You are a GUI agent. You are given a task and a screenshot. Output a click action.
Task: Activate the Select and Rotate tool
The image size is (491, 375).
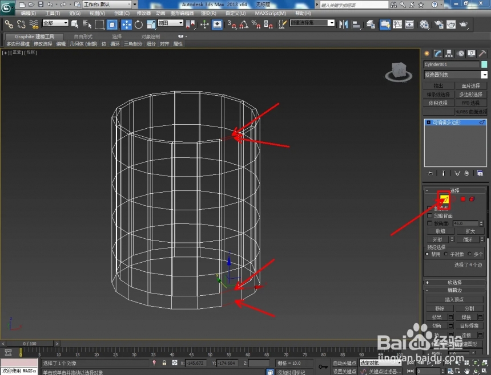pyautogui.click(x=138, y=24)
